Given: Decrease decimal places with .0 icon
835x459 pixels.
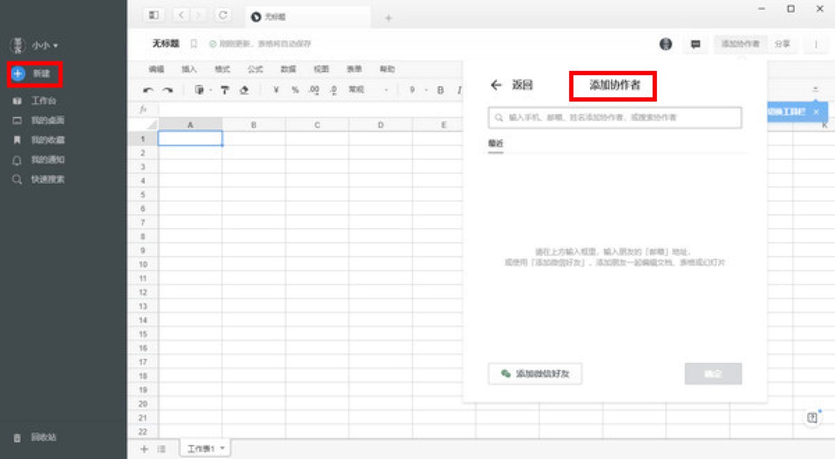Looking at the screenshot, I should click(x=333, y=90).
